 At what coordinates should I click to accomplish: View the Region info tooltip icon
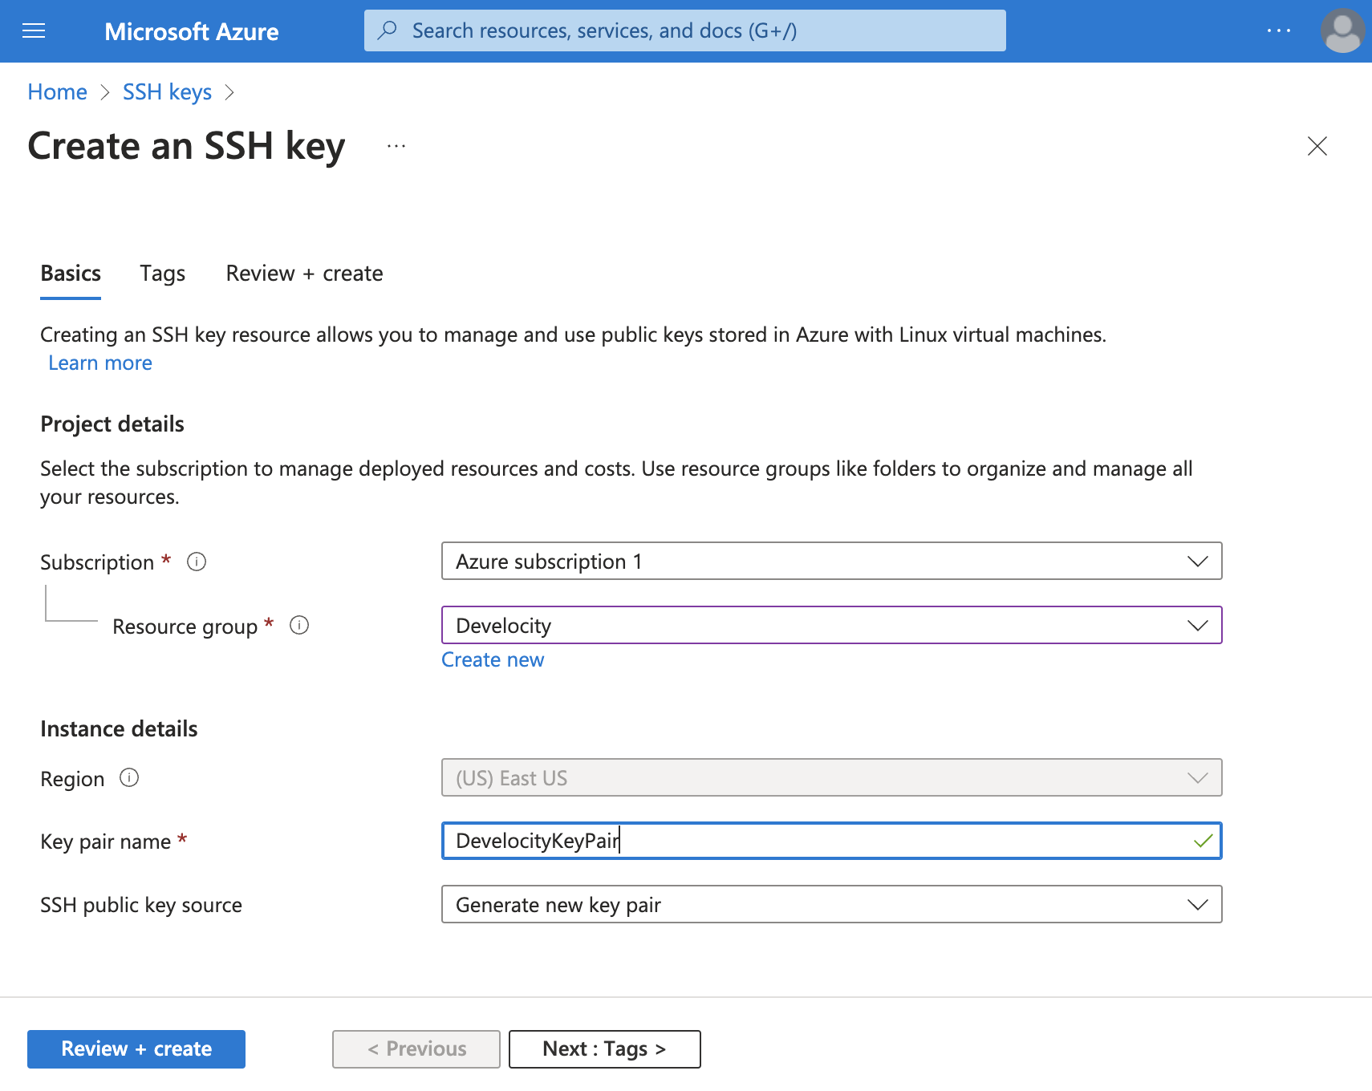pyautogui.click(x=129, y=777)
